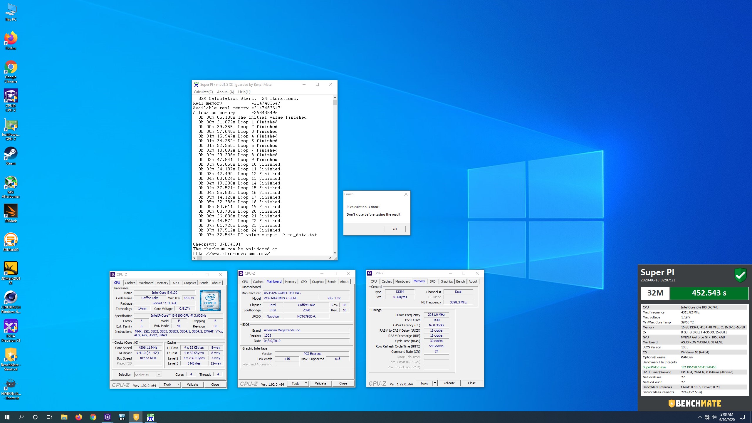
Task: Click Super PI vertical scrollbar down arrow
Action: pos(335,253)
